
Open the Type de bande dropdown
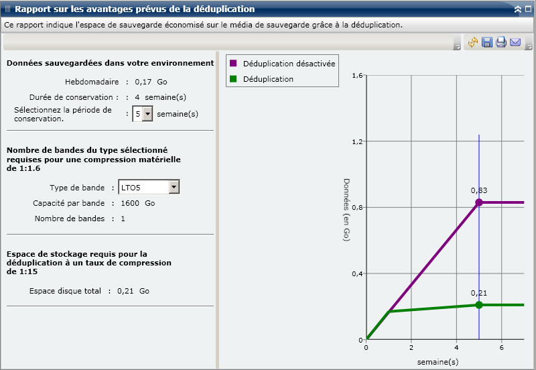pyautogui.click(x=174, y=187)
